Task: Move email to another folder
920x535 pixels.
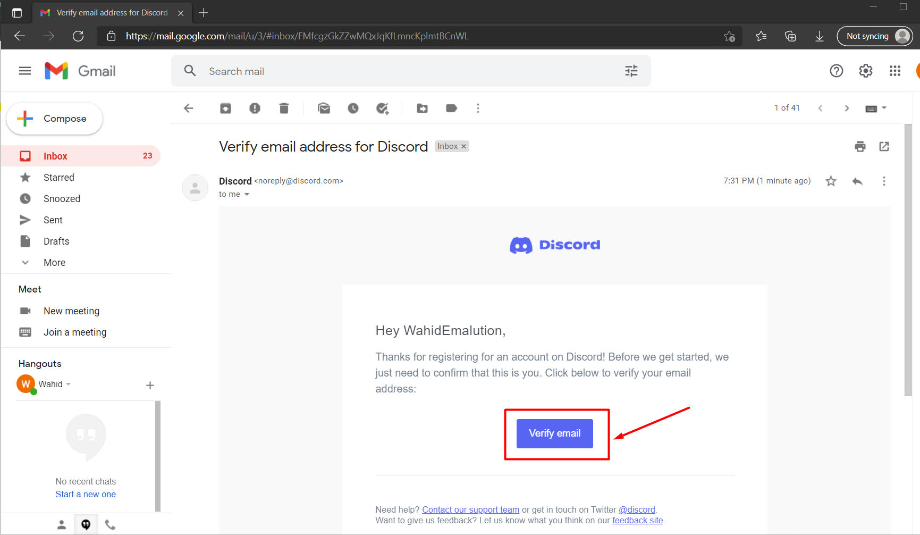Action: pos(422,108)
